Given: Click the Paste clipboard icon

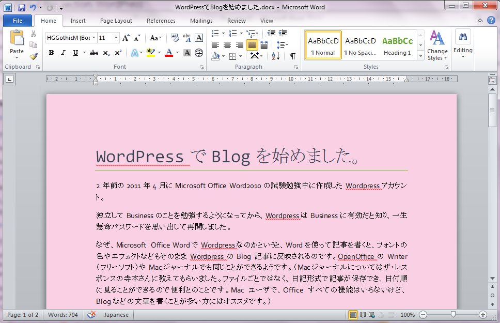Looking at the screenshot, I should [x=17, y=39].
